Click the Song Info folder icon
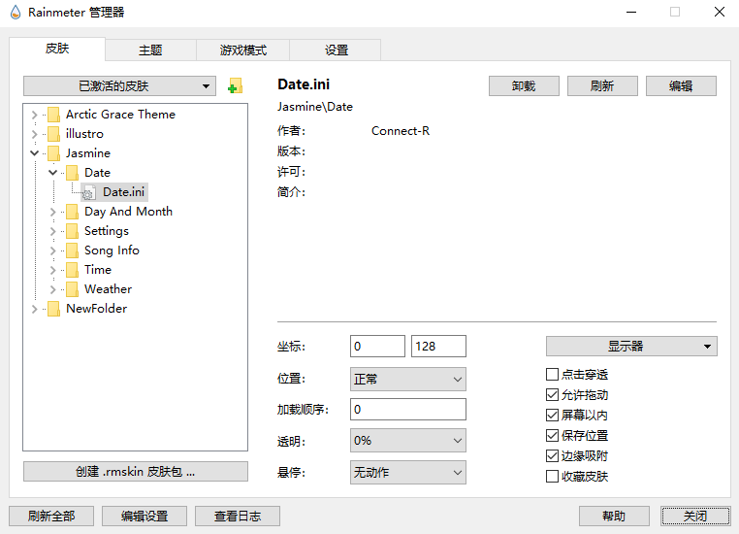This screenshot has width=739, height=534. [x=72, y=250]
